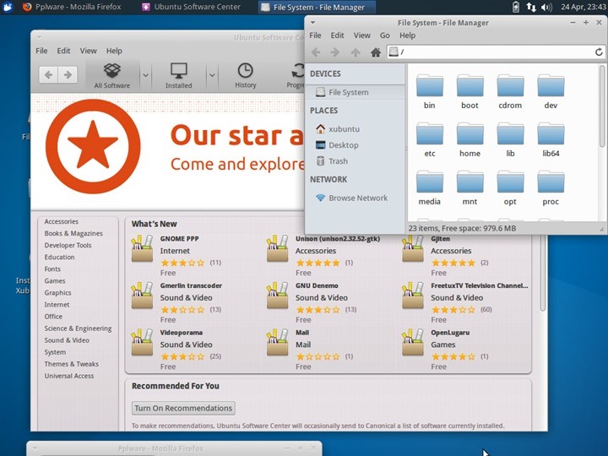Viewport: 608px width, 456px height.
Task: Open View menu in Software Center
Action: (x=88, y=51)
